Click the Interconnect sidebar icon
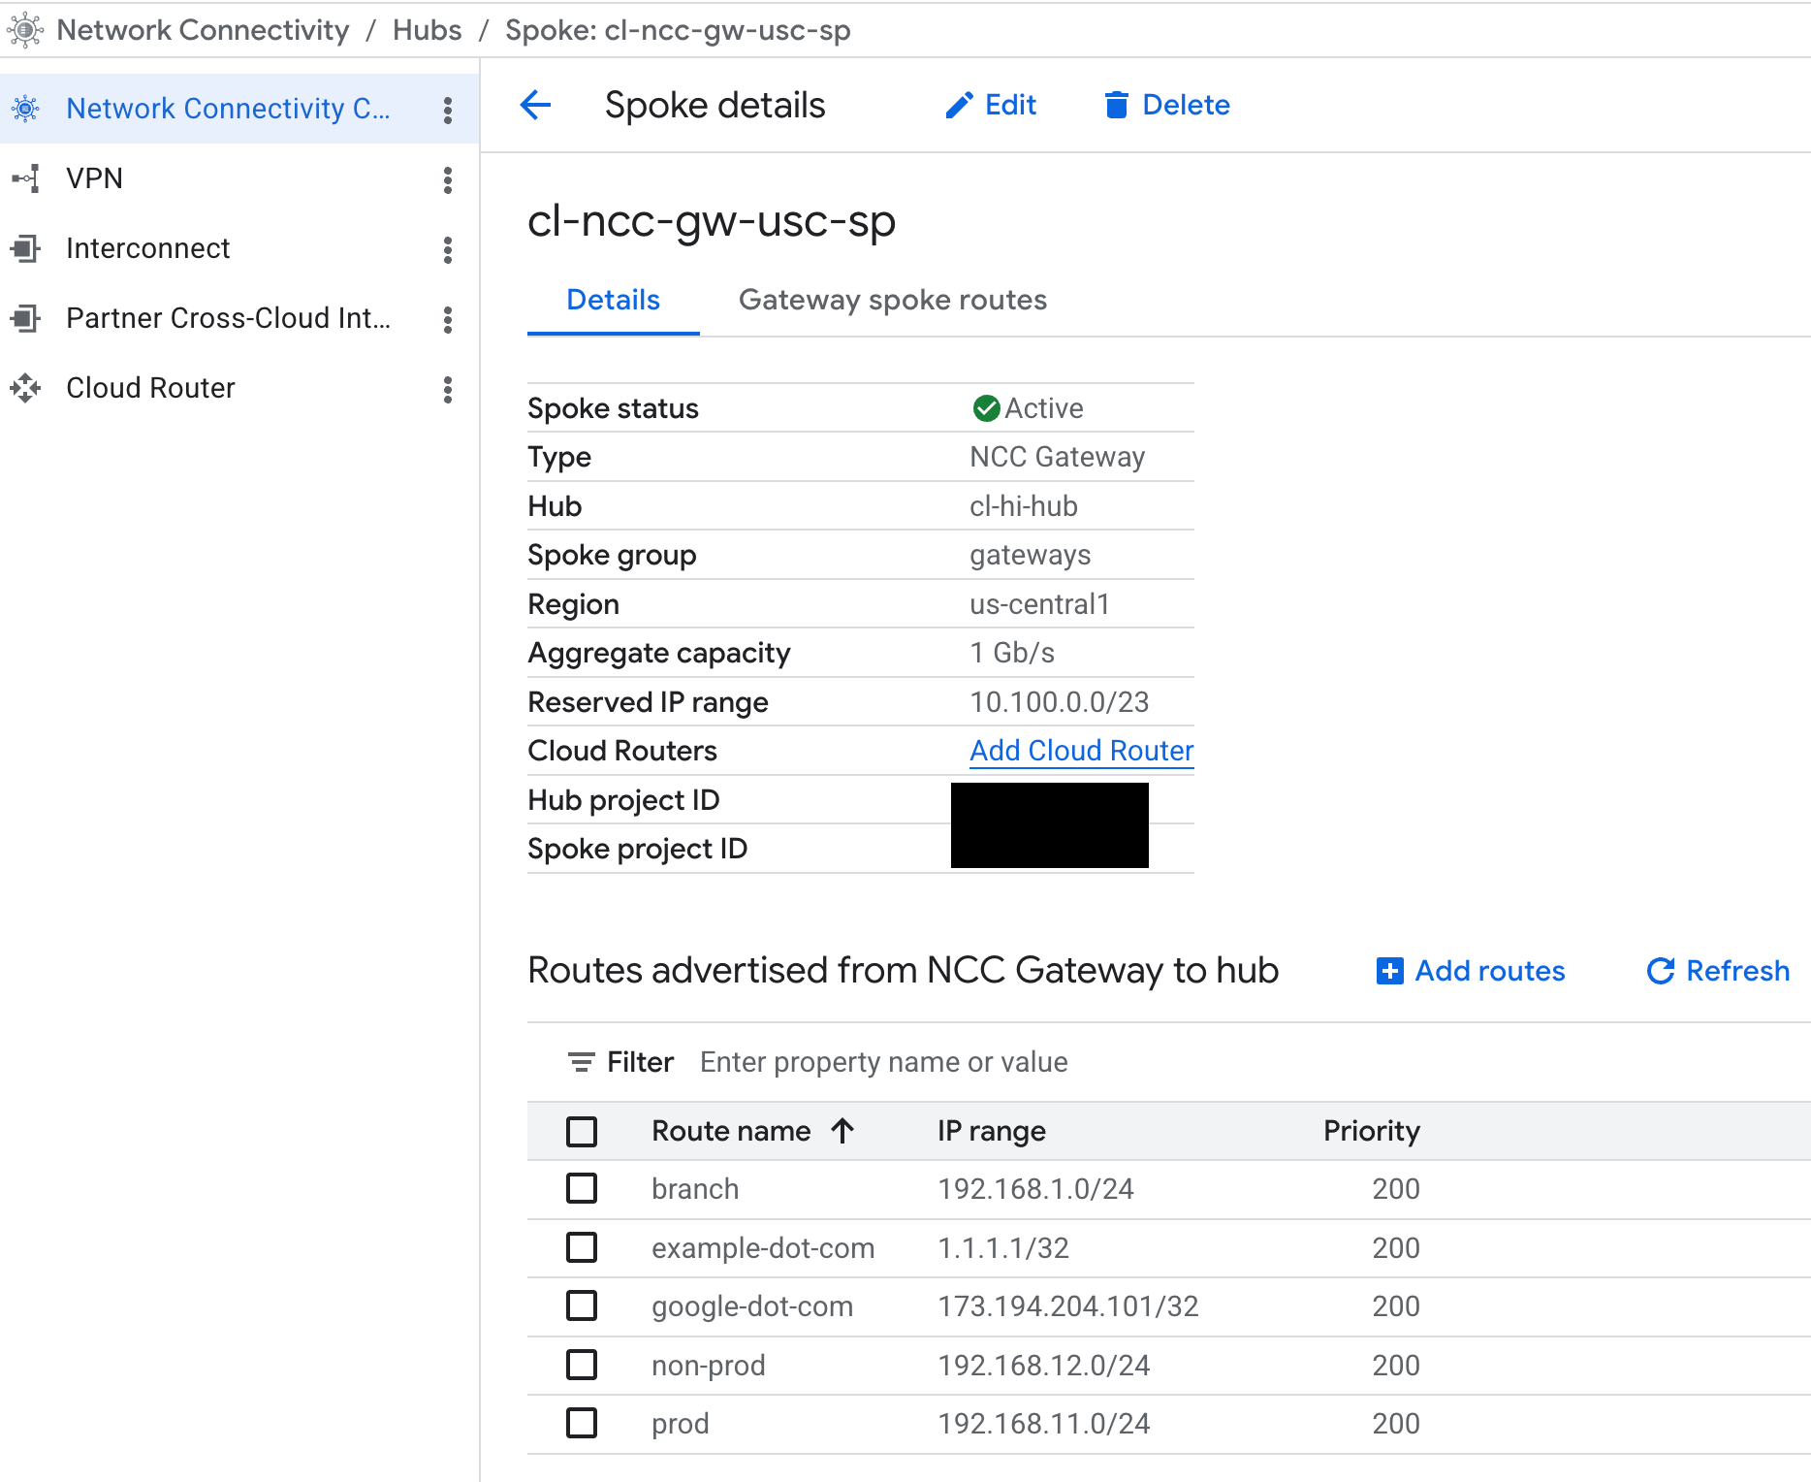This screenshot has width=1811, height=1482. (x=26, y=248)
